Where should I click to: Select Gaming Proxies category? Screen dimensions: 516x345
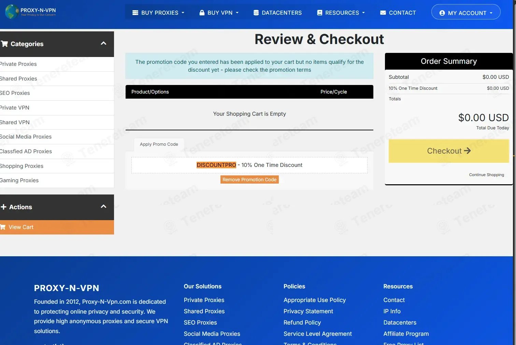[57, 181]
